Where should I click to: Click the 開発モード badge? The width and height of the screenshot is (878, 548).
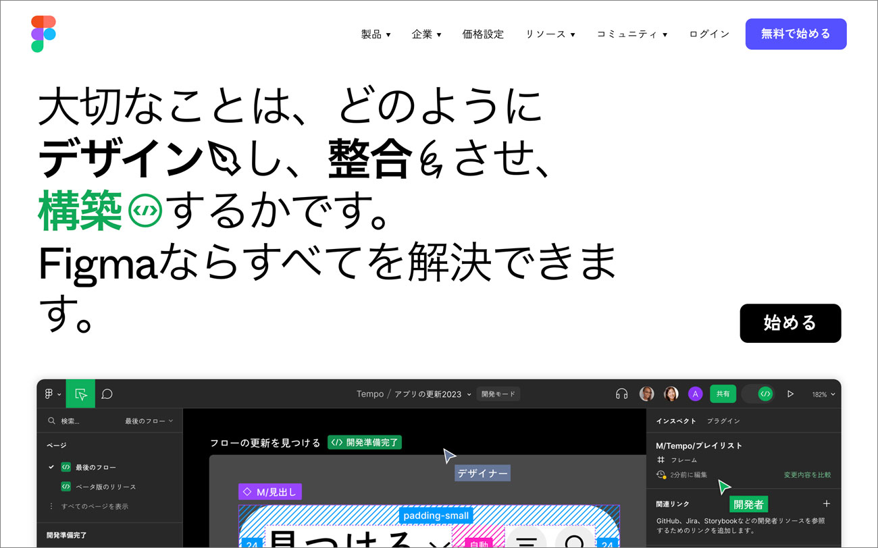point(498,394)
